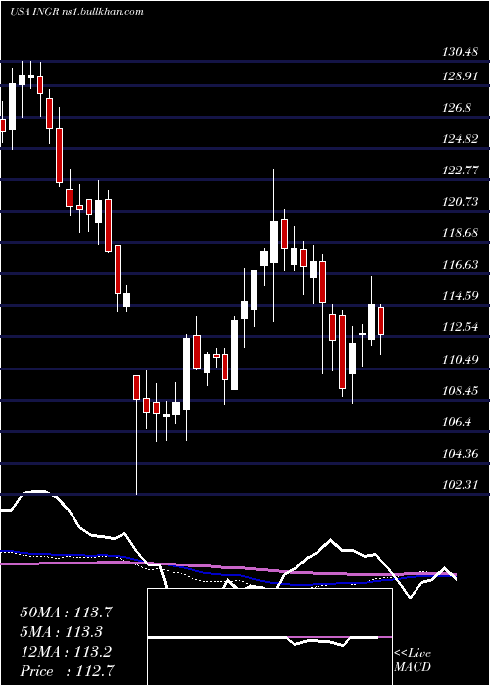The height and width of the screenshot is (686, 490).
Task: Click the Live MACD label
Action: 413,661
